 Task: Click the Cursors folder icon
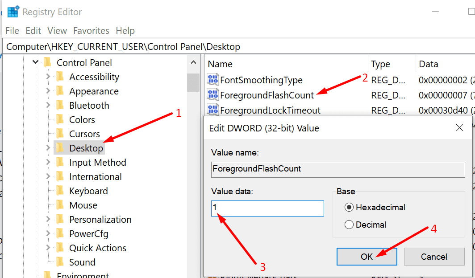[x=60, y=134]
